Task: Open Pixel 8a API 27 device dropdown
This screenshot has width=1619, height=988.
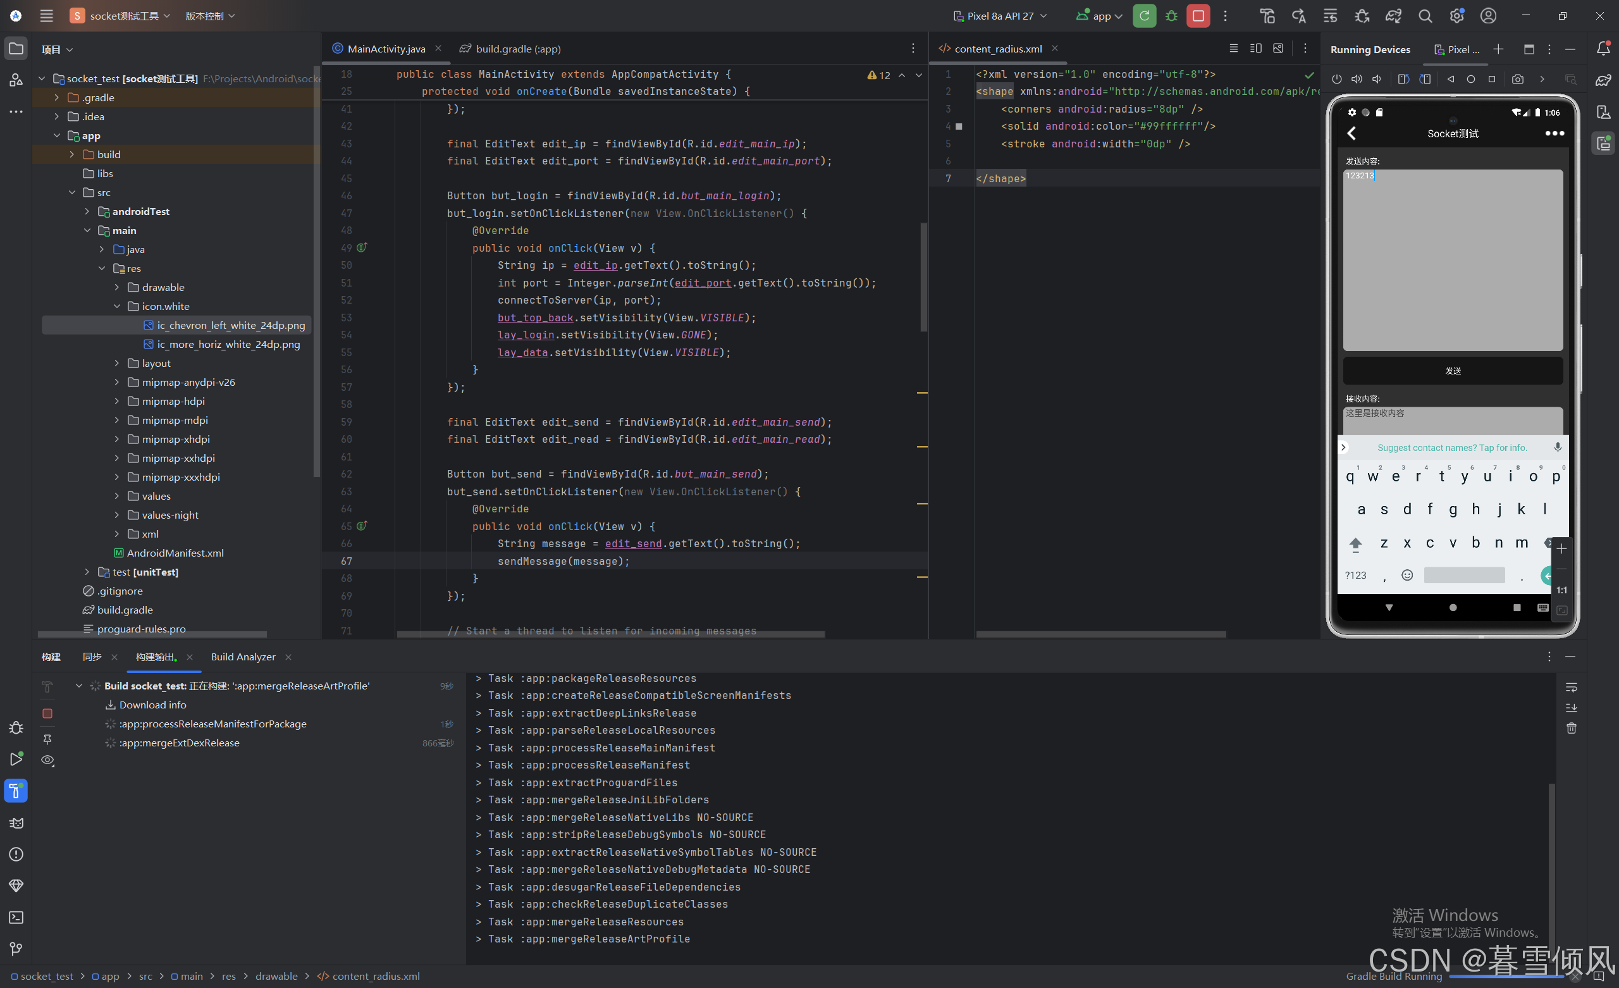Action: click(1000, 16)
